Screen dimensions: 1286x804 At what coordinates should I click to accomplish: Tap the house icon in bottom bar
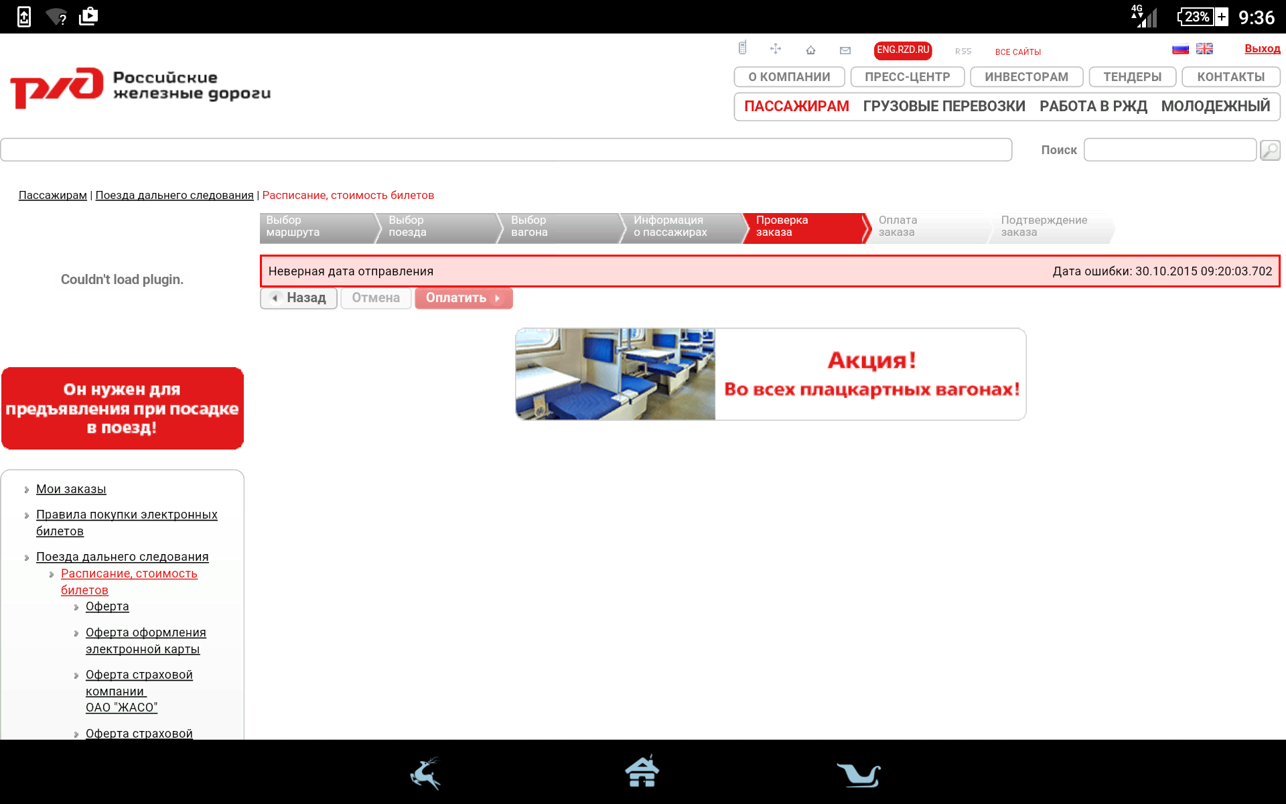click(x=642, y=772)
